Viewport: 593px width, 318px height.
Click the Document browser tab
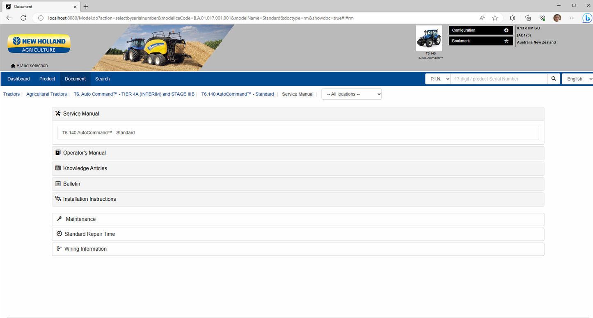(41, 7)
